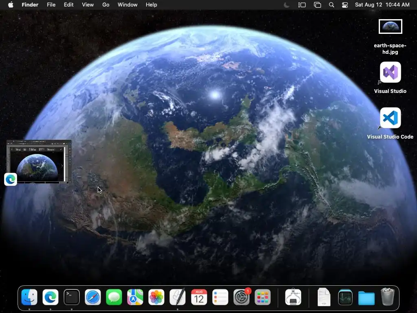This screenshot has width=417, height=313.
Task: Open System Settings with notification badge
Action: tap(241, 297)
